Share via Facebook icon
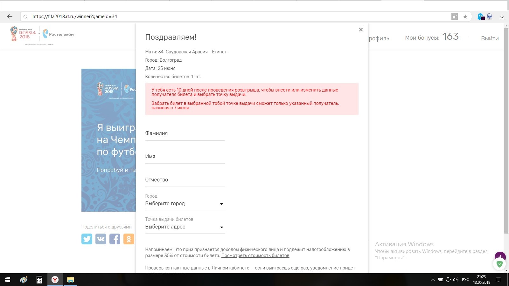 tap(115, 239)
